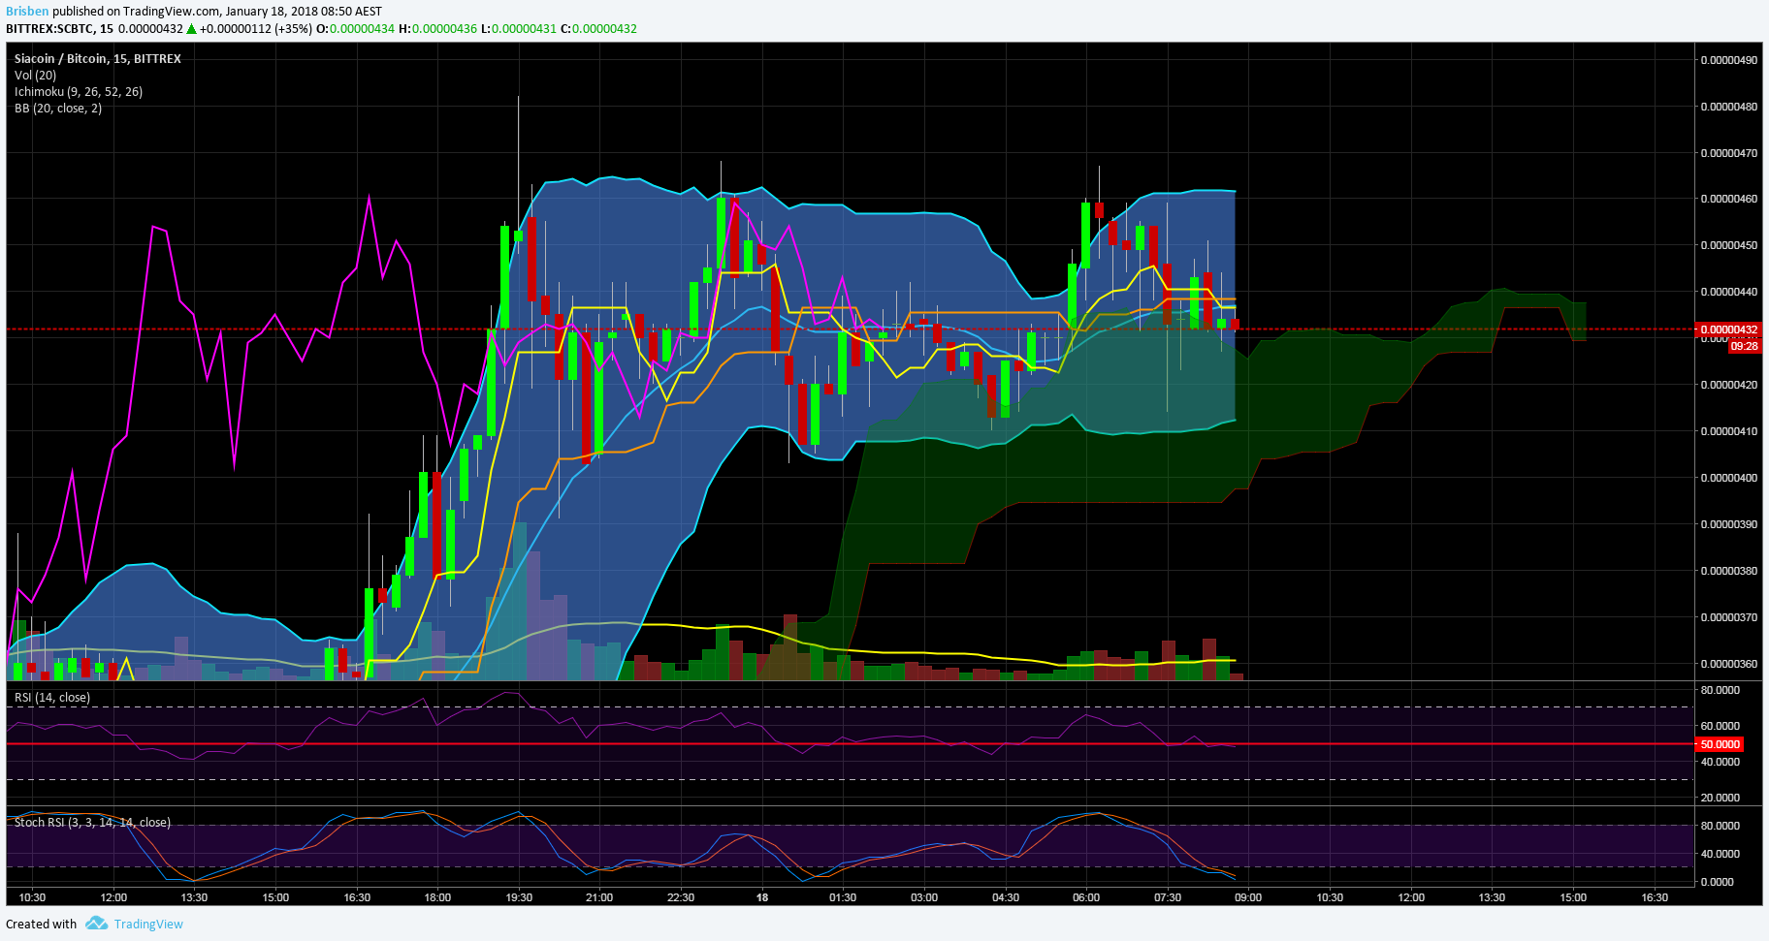Click the L:0.00000431 low value

pyautogui.click(x=518, y=28)
